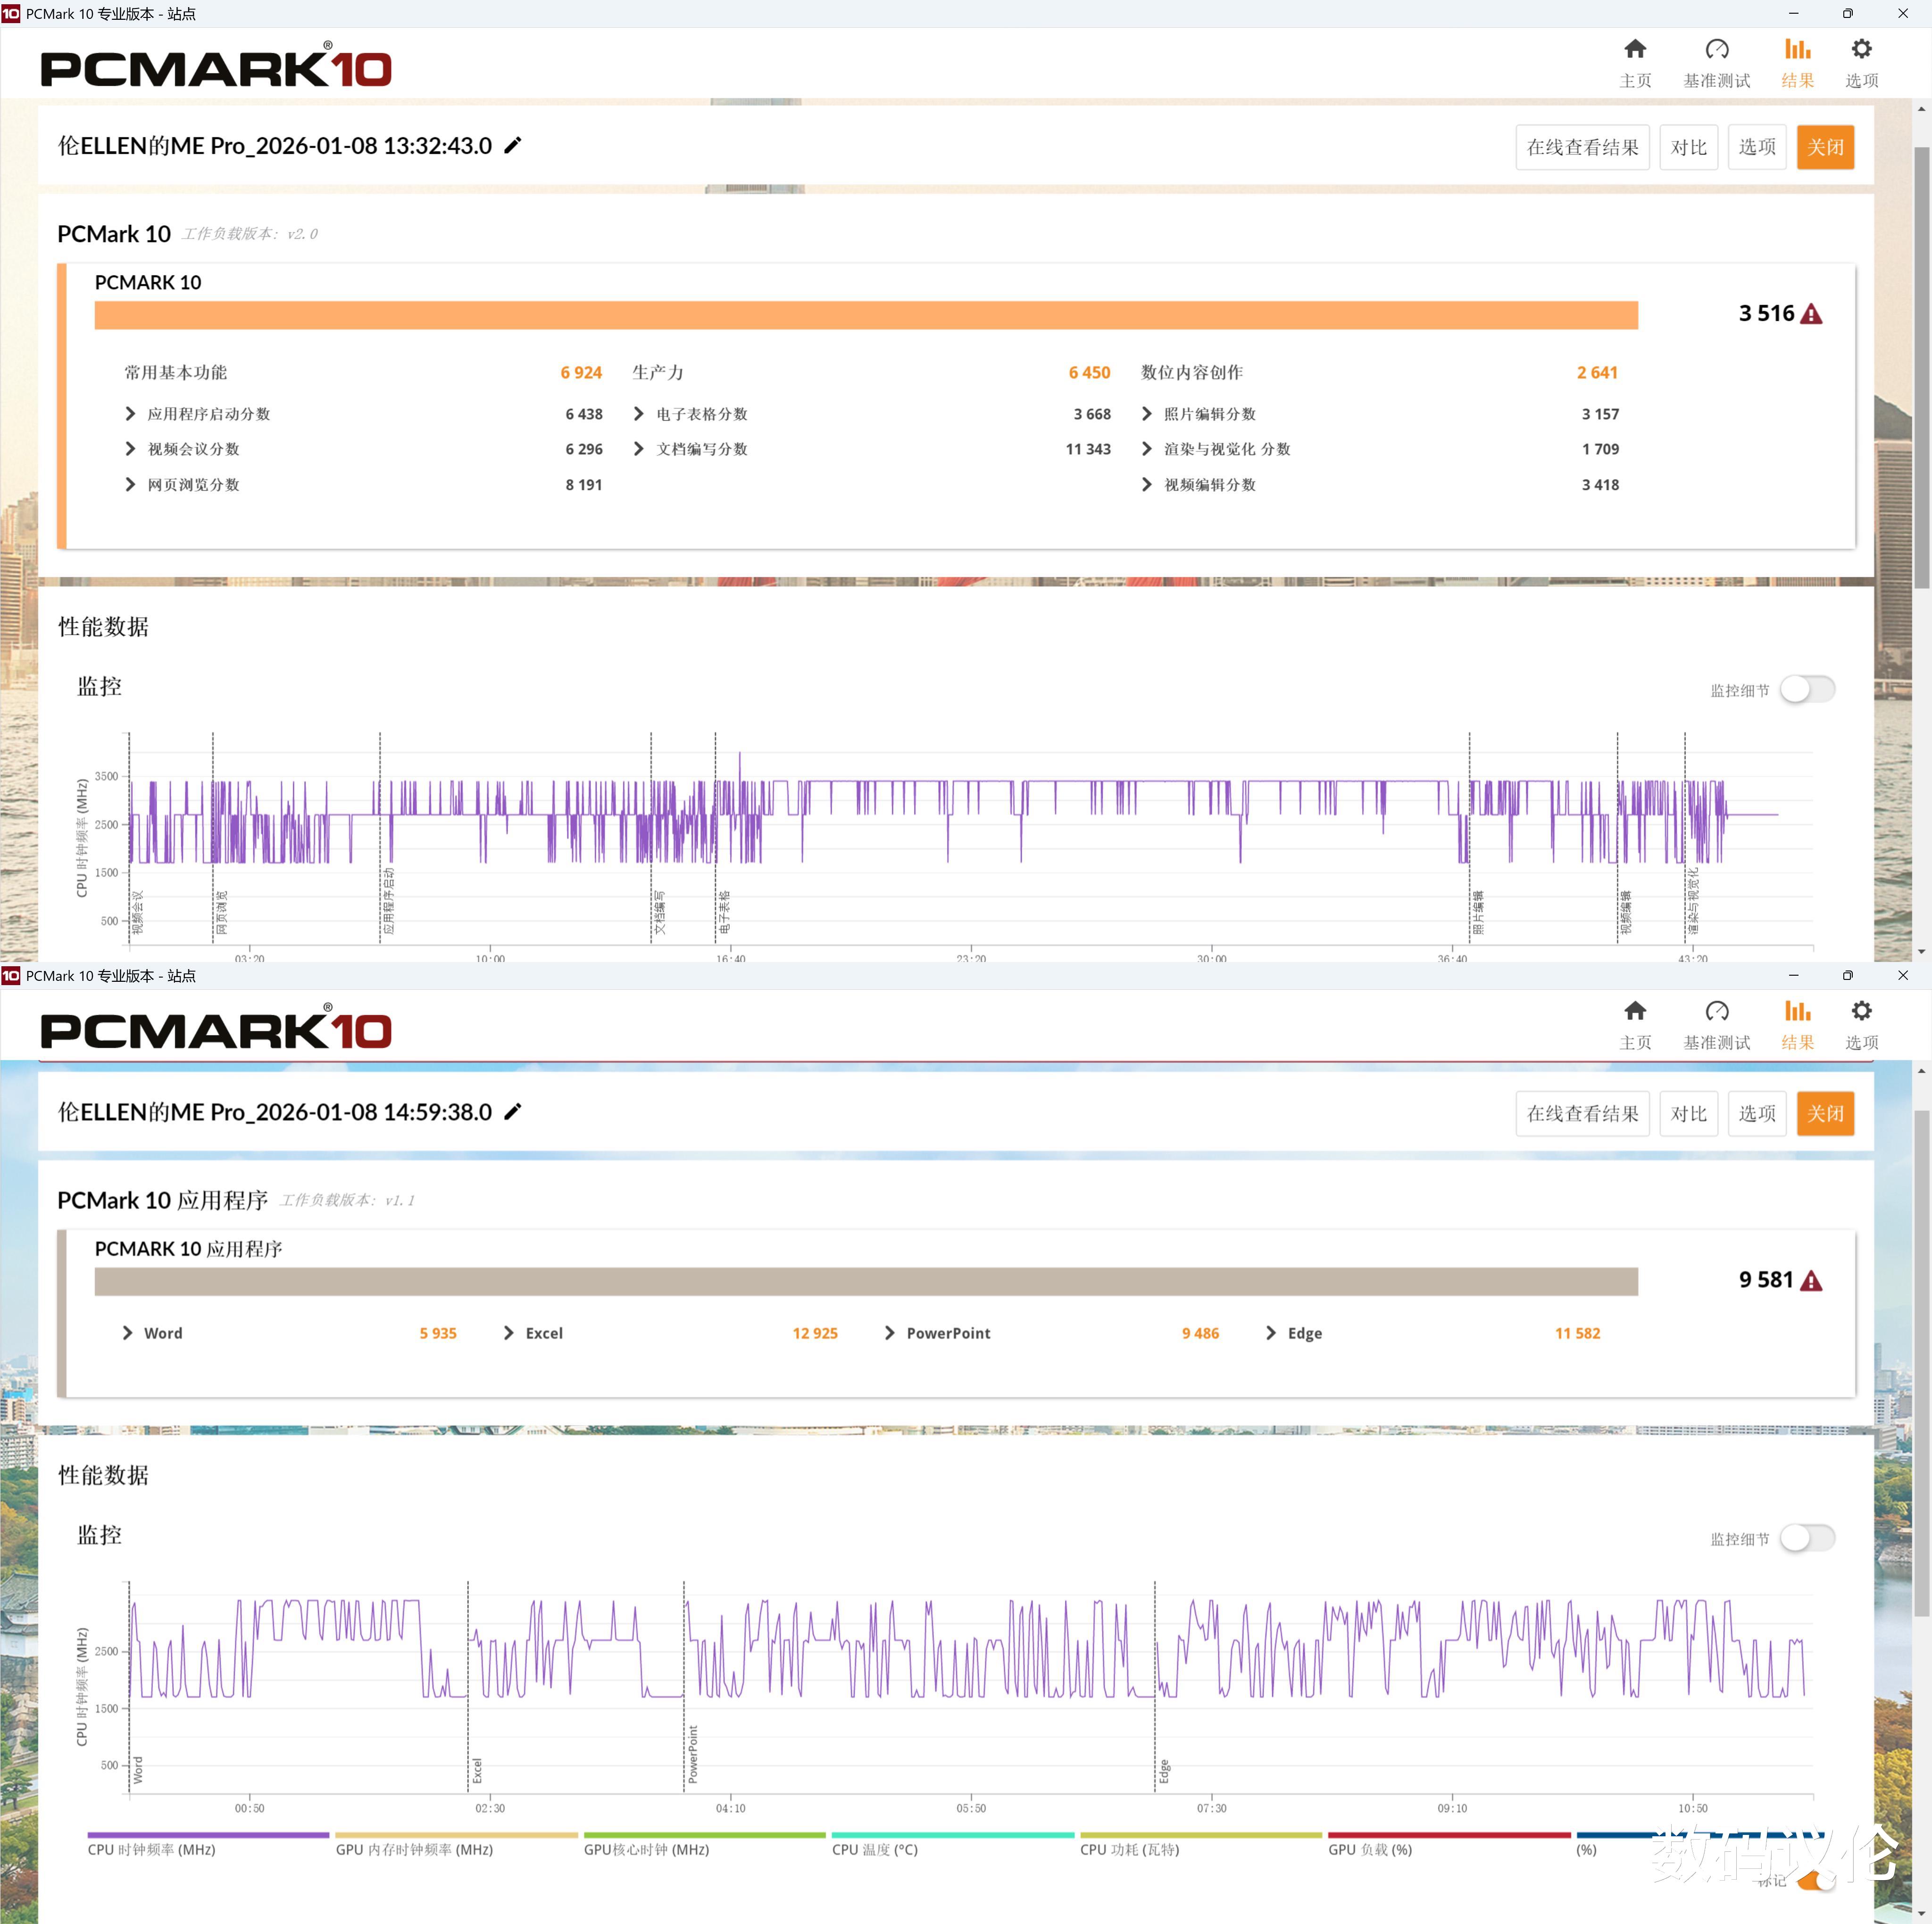
Task: Click Results bar-chart icon in top window
Action: click(x=1797, y=50)
